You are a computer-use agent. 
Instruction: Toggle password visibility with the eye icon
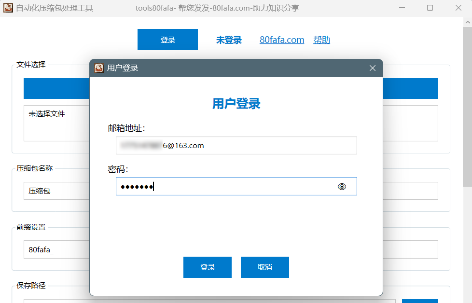342,187
